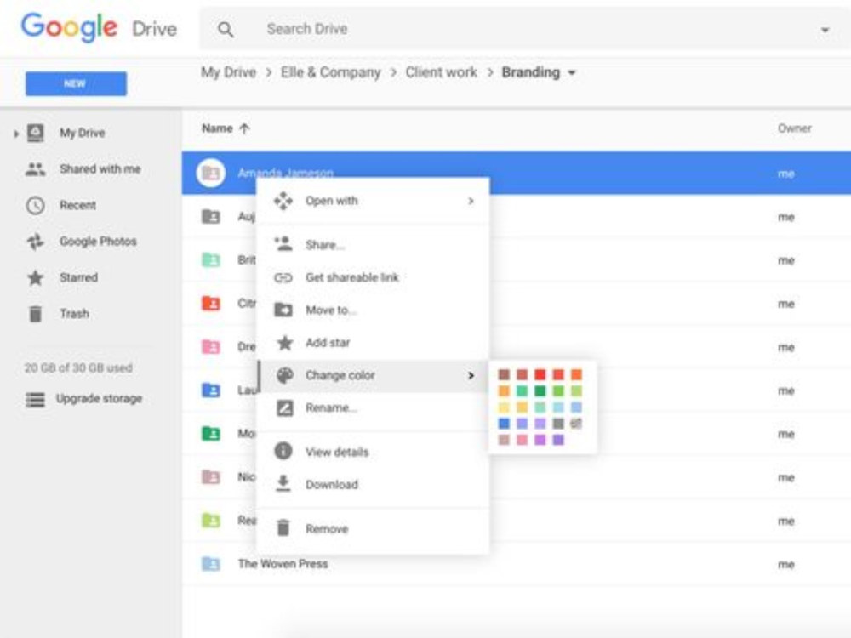
Task: Open Recent clock icon
Action: (35, 205)
